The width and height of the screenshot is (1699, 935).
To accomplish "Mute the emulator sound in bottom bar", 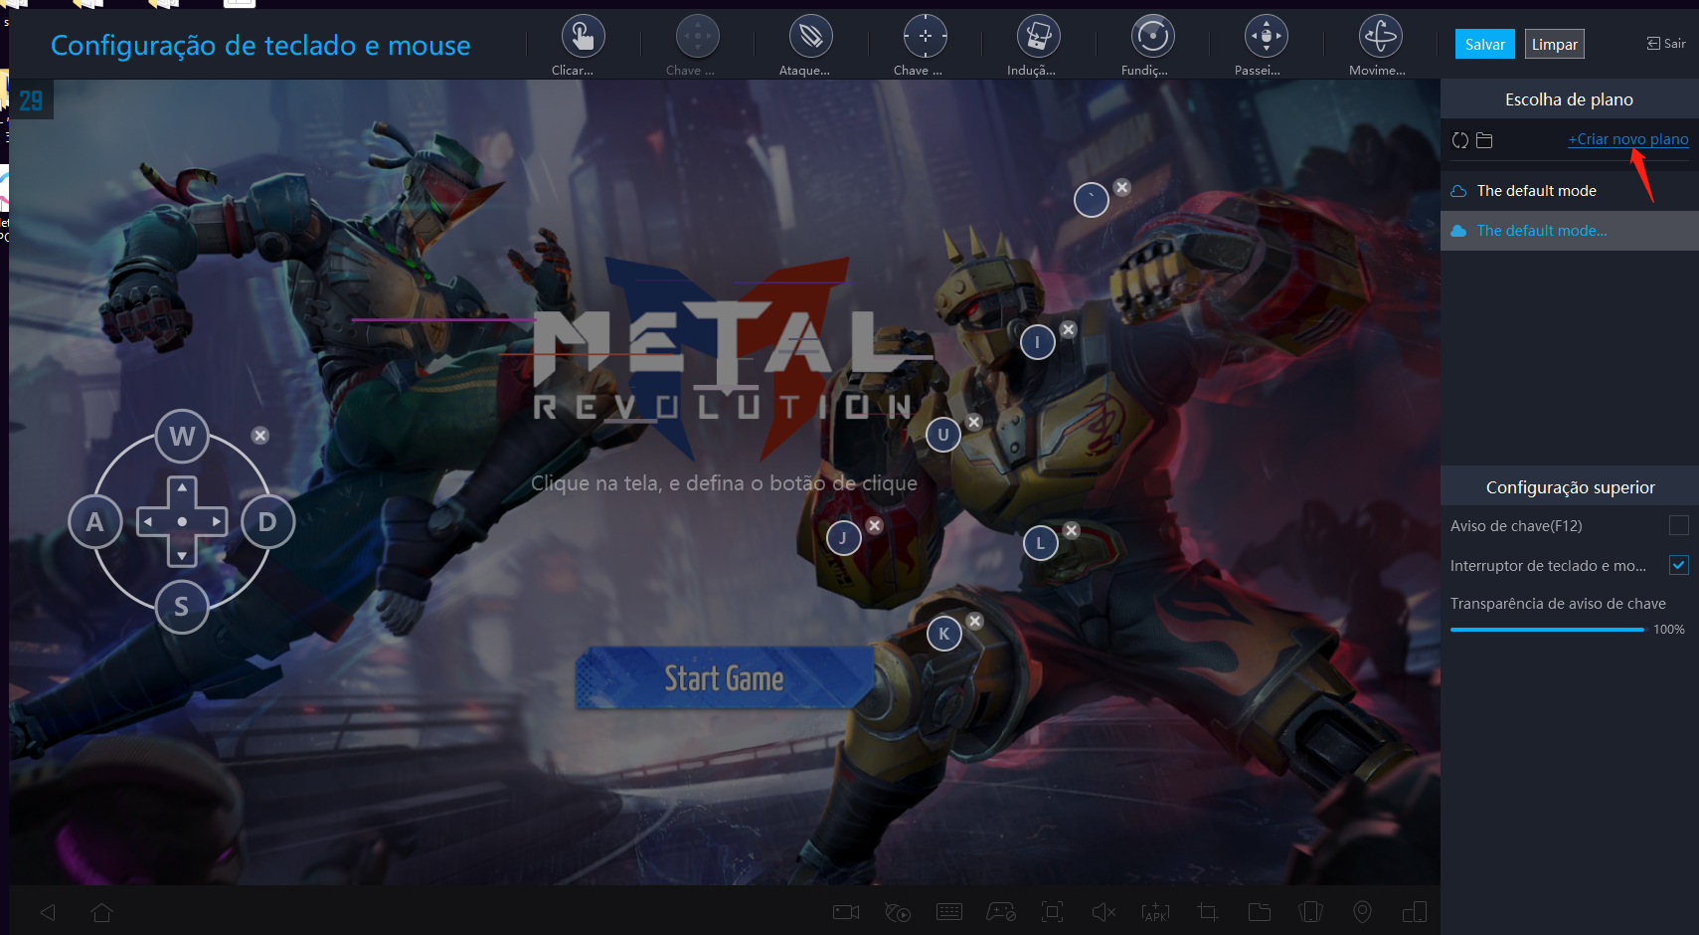I will [1103, 911].
